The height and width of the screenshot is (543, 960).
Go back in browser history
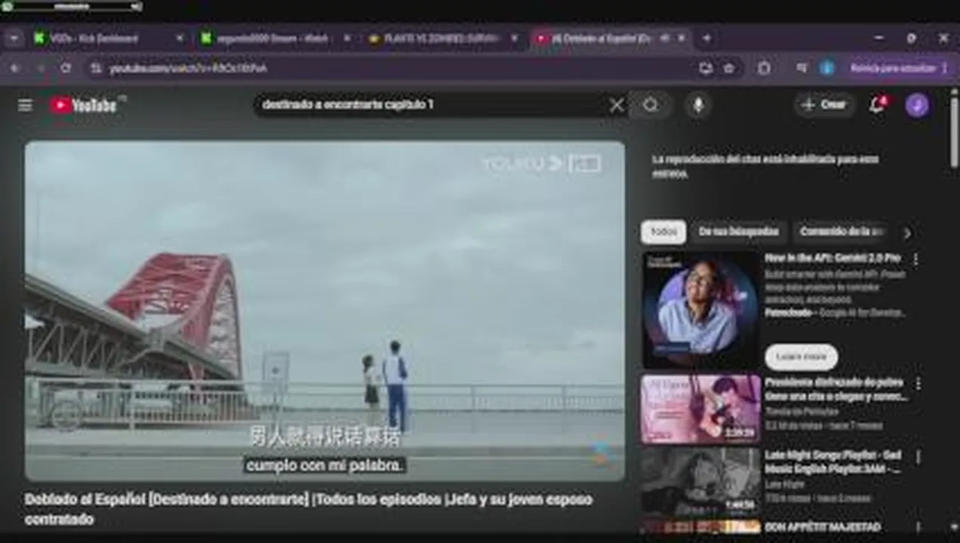(x=14, y=68)
